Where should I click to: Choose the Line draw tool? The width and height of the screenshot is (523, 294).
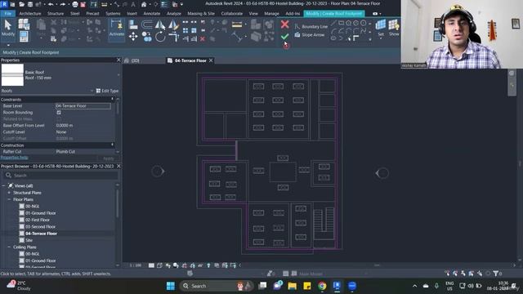[333, 23]
